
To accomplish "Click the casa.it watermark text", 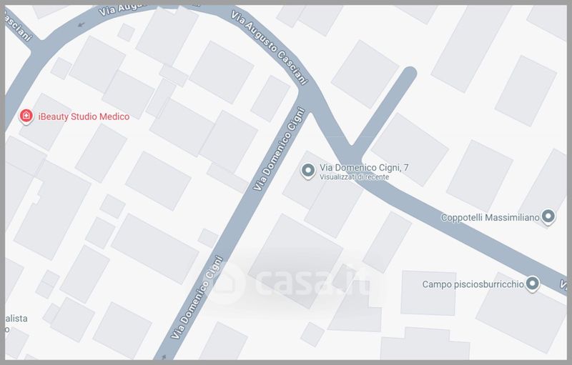I will click(x=315, y=281).
